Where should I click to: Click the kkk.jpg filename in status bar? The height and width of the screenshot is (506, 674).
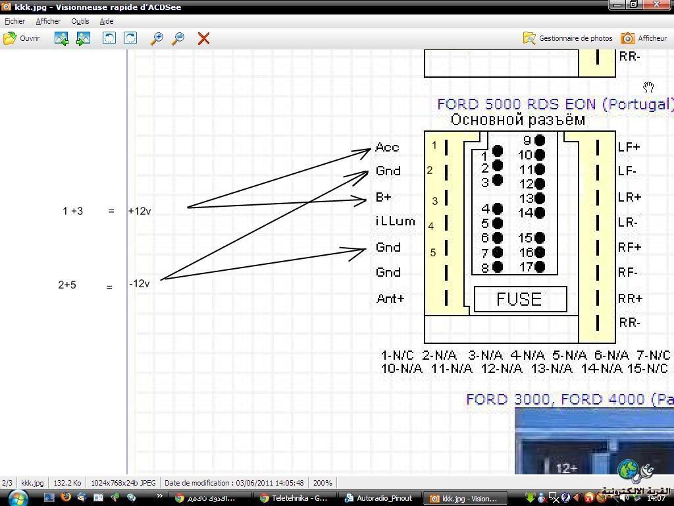pos(32,483)
